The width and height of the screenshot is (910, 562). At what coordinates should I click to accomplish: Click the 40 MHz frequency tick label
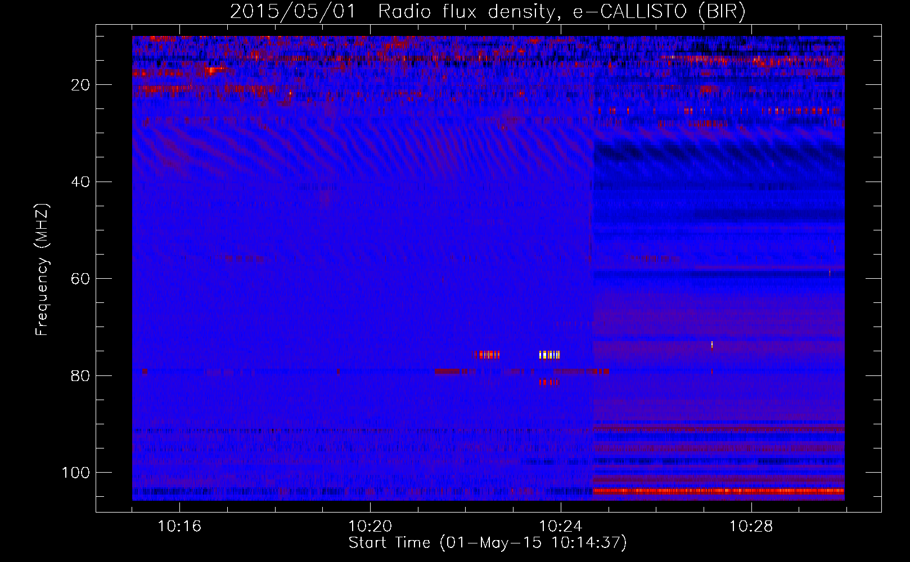click(81, 182)
